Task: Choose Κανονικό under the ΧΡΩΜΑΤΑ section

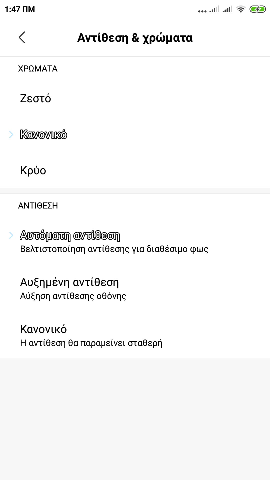Action: 43,134
